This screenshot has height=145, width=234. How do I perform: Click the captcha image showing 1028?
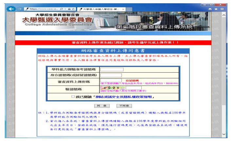112,88
